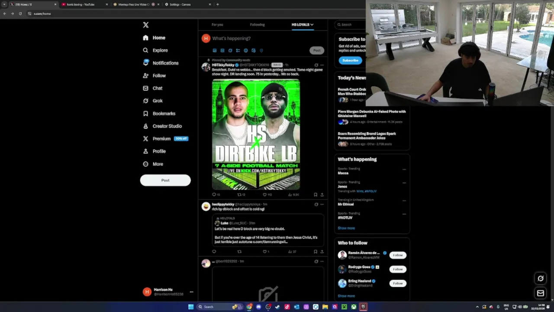Open the Follow page in the sidebar
This screenshot has width=554, height=312.
pyautogui.click(x=155, y=75)
